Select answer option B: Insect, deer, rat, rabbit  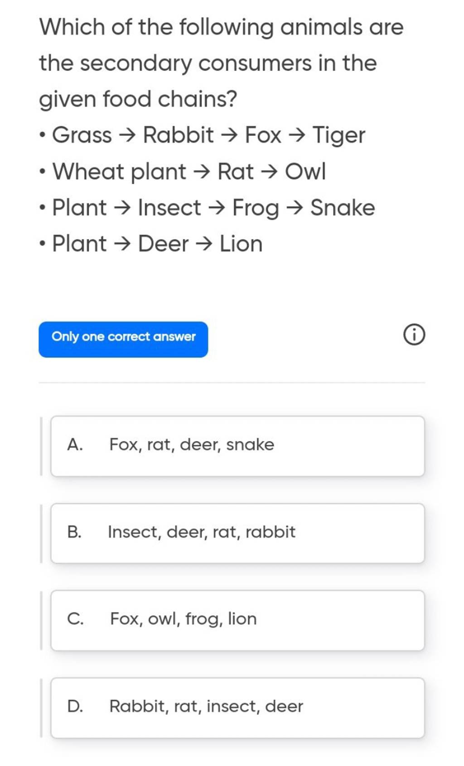coord(239,532)
